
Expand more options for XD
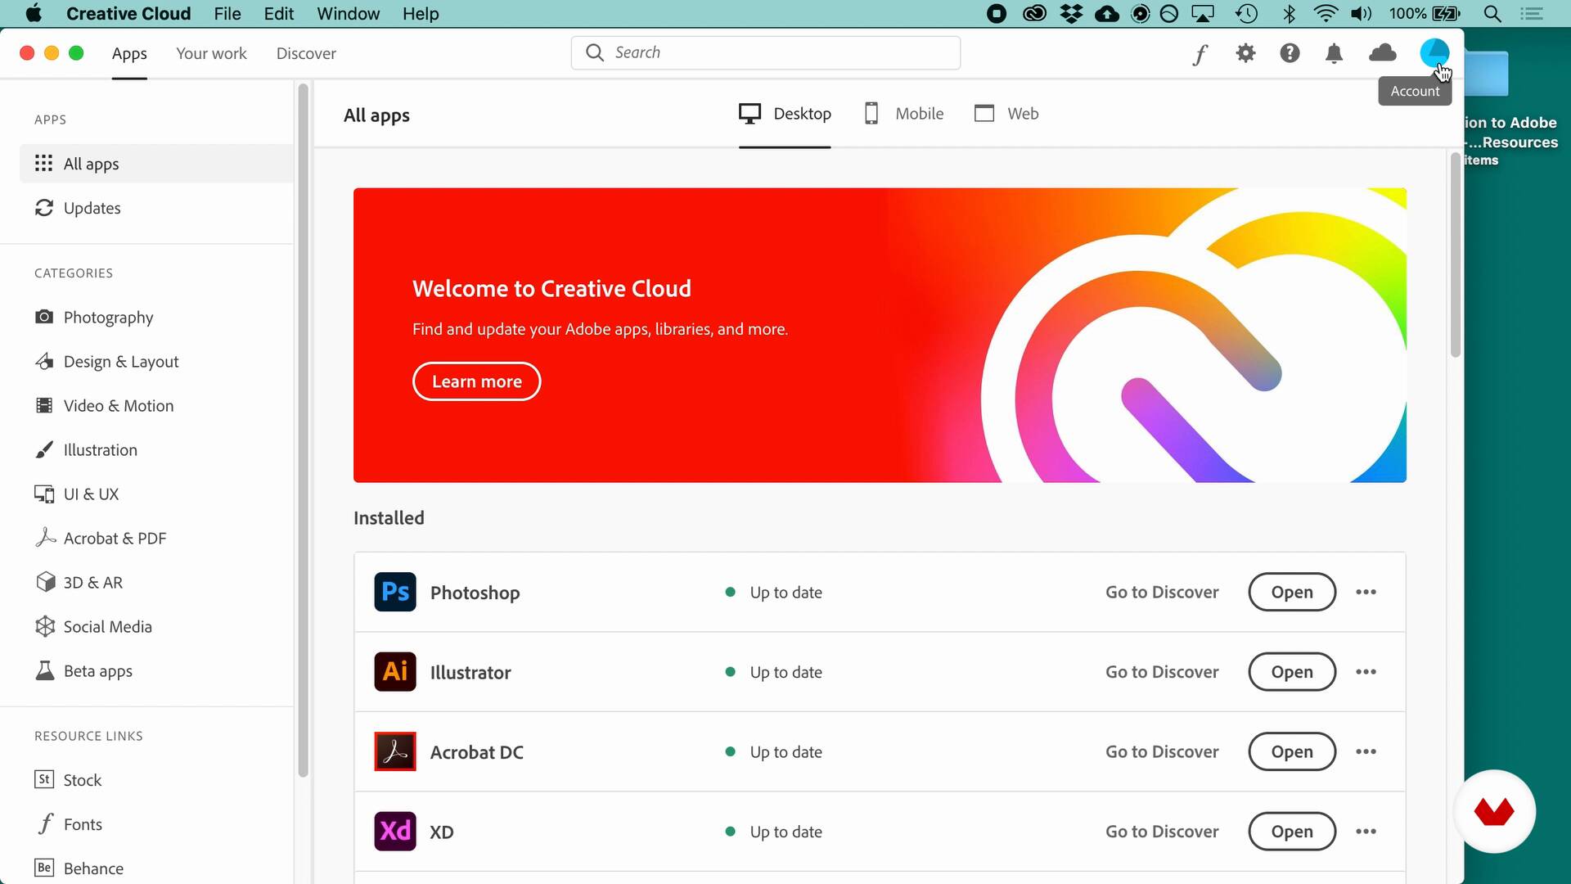click(x=1366, y=832)
